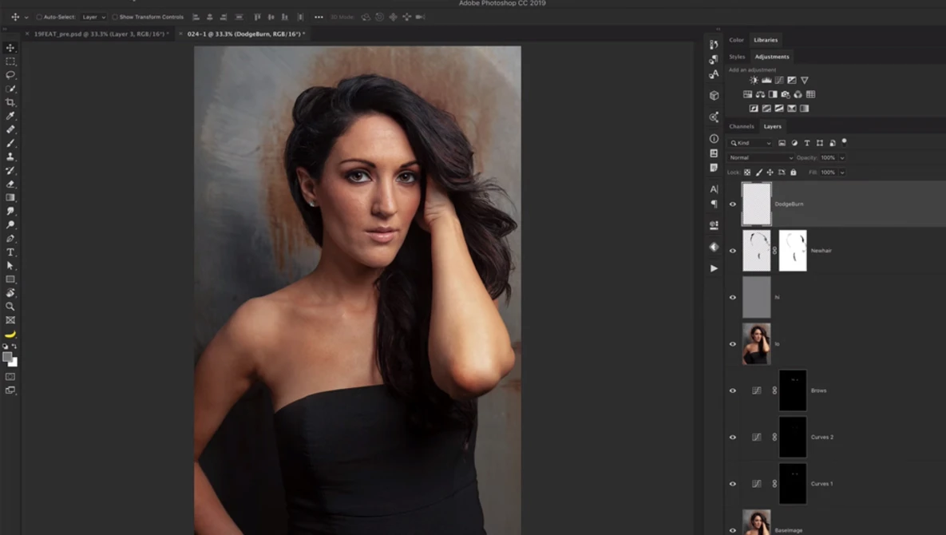The width and height of the screenshot is (946, 535).
Task: Select the Move tool
Action: click(10, 48)
